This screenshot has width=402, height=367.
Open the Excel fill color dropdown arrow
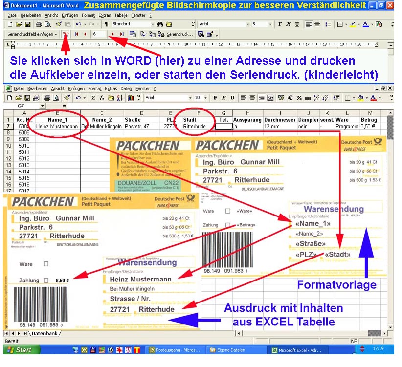coord(367,98)
